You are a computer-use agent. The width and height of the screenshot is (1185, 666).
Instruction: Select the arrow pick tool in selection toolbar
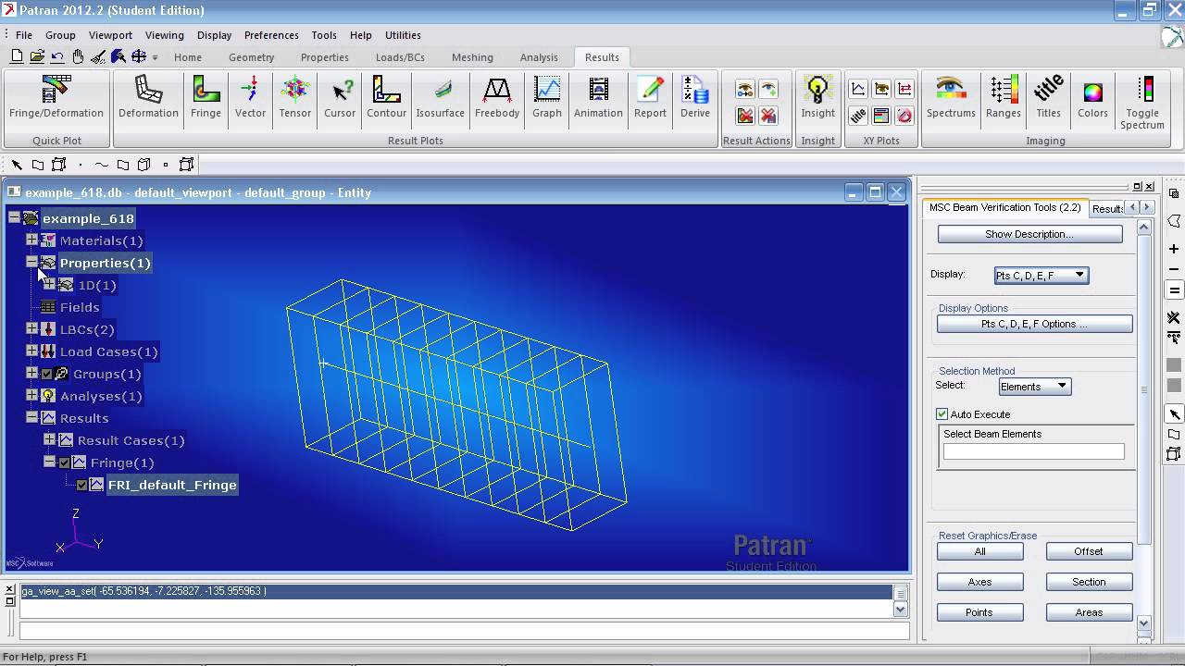(x=17, y=165)
